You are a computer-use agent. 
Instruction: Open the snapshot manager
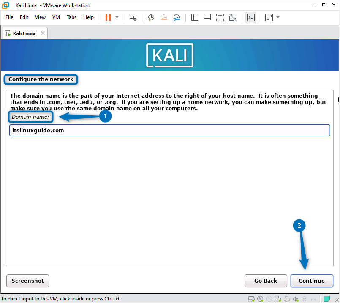click(x=177, y=17)
